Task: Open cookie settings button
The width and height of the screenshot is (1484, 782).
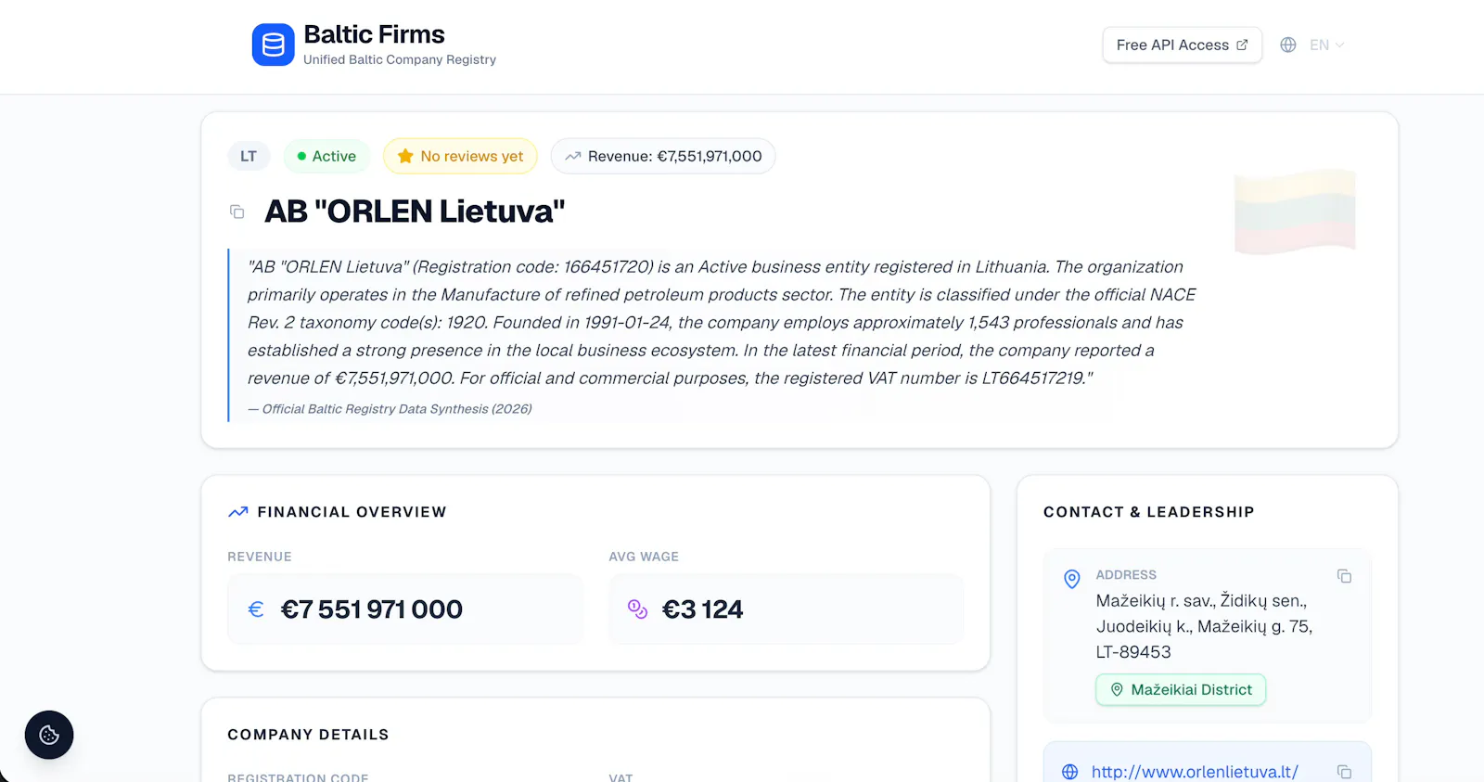Action: pos(49,735)
